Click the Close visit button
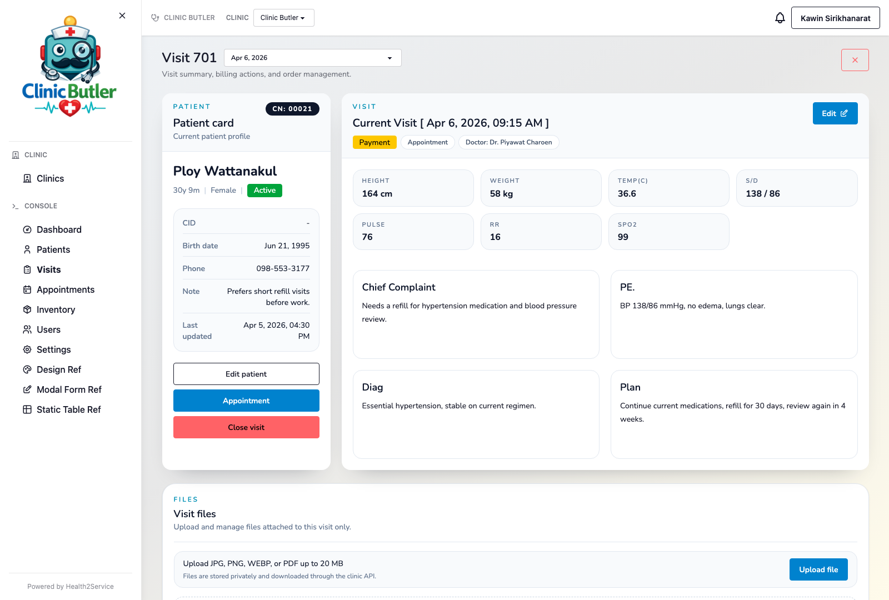This screenshot has height=600, width=889. coord(246,427)
